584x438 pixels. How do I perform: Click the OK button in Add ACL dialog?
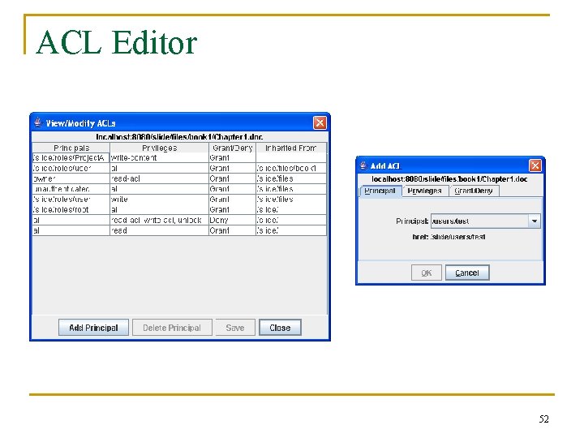coord(427,273)
